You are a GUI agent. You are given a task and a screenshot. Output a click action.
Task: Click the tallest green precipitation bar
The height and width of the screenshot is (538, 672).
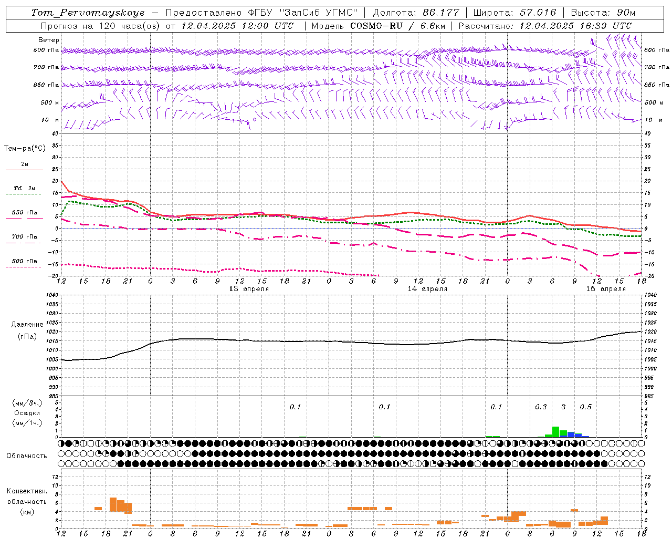(555, 432)
